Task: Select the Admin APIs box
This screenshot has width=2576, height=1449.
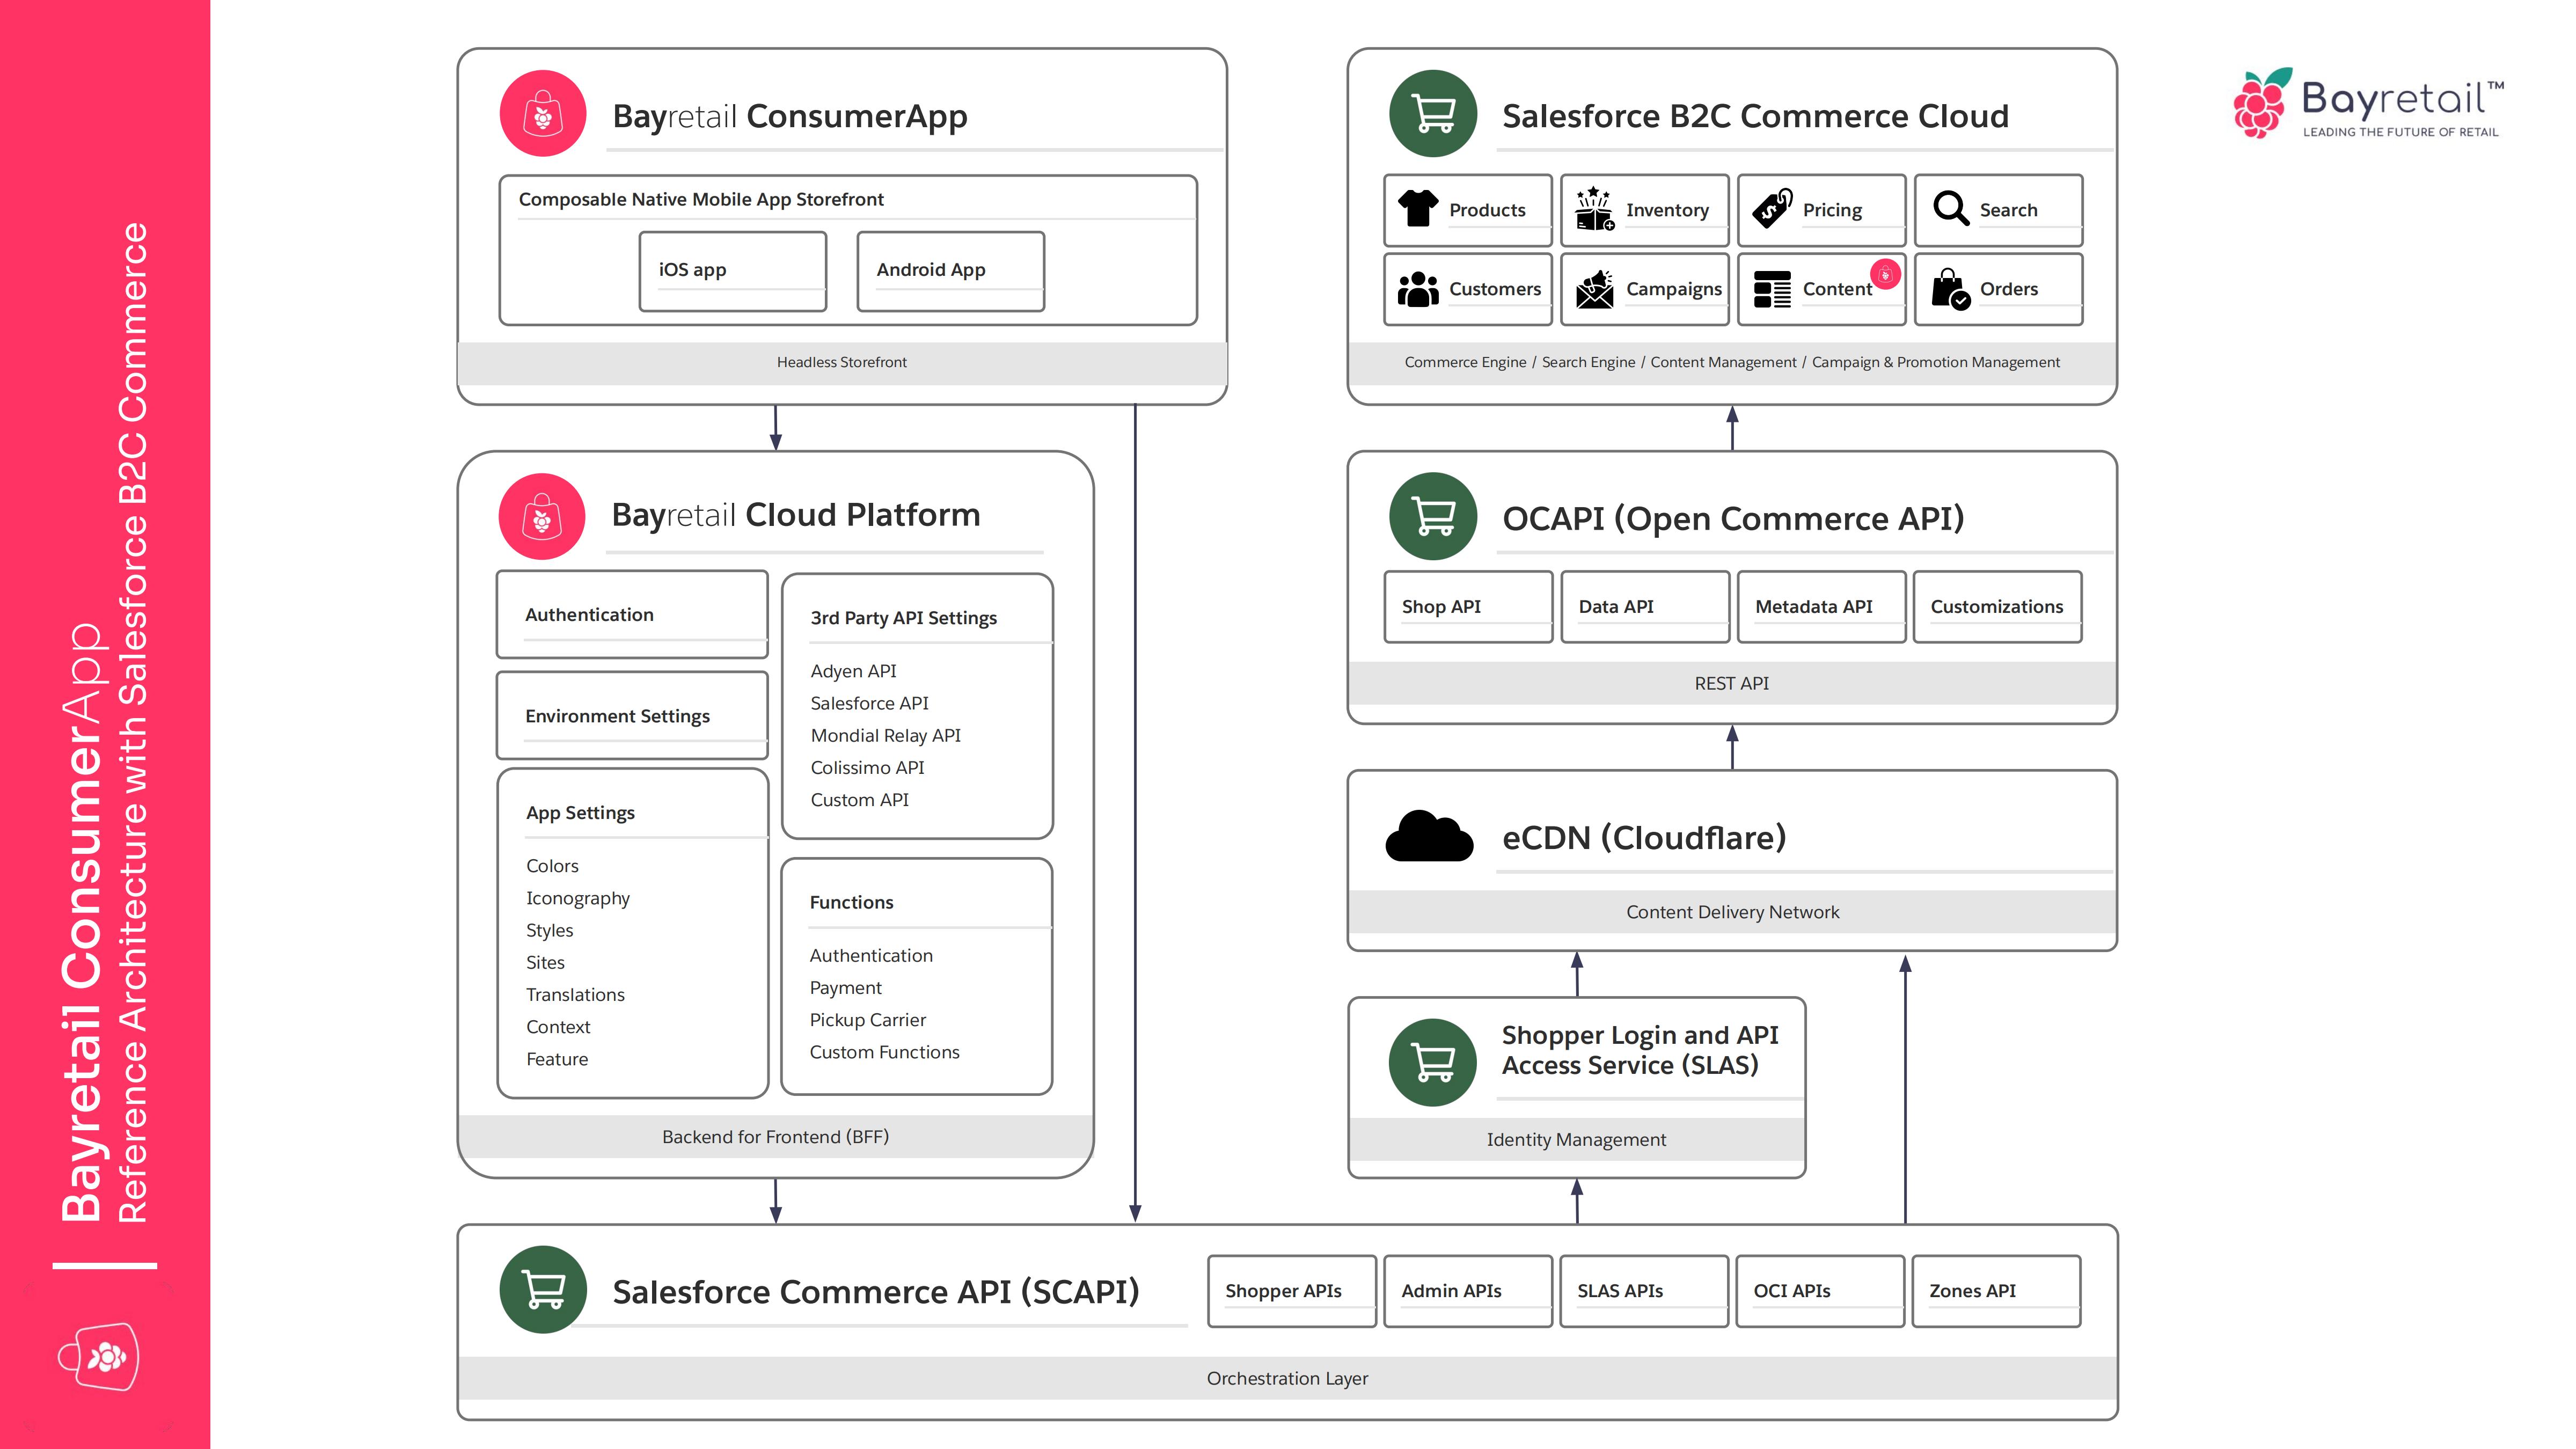Action: pos(1468,1291)
